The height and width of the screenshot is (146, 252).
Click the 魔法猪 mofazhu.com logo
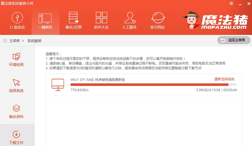215,21
